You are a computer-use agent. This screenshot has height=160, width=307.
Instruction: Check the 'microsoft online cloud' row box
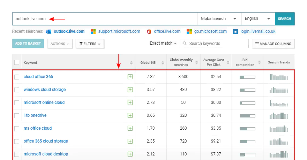17,103
